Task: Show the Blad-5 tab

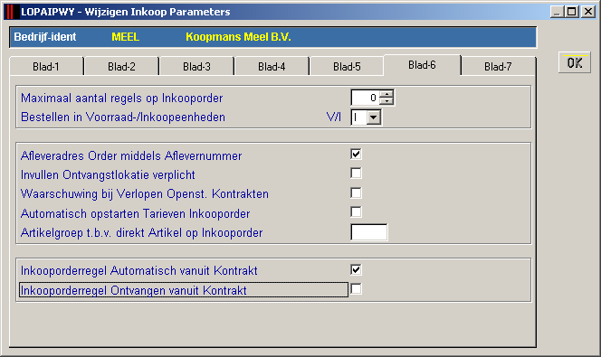Action: (x=347, y=67)
